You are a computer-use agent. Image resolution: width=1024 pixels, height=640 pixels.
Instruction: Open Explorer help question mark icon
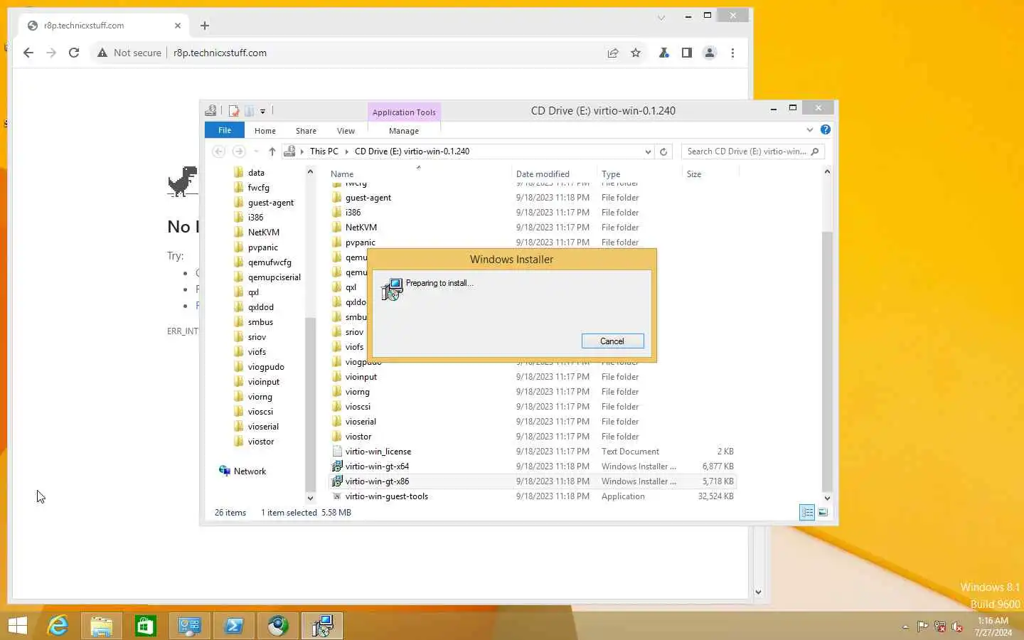825,129
